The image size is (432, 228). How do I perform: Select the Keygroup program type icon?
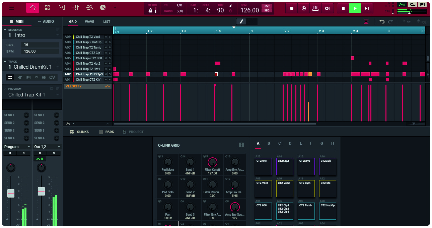point(28,77)
